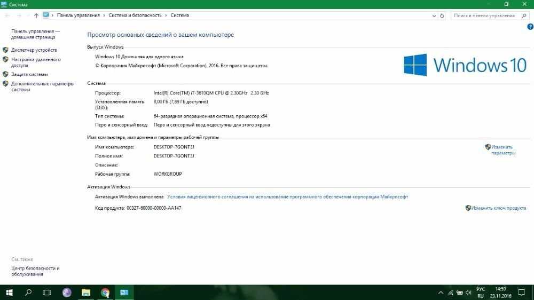Open Google Chrome from the taskbar

click(x=105, y=293)
